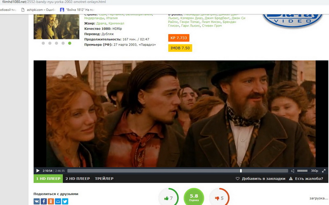Click the 'IMDB 7.50' rating badge

(180, 48)
